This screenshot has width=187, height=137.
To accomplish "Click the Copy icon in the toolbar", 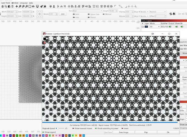I will tap(6, 6).
